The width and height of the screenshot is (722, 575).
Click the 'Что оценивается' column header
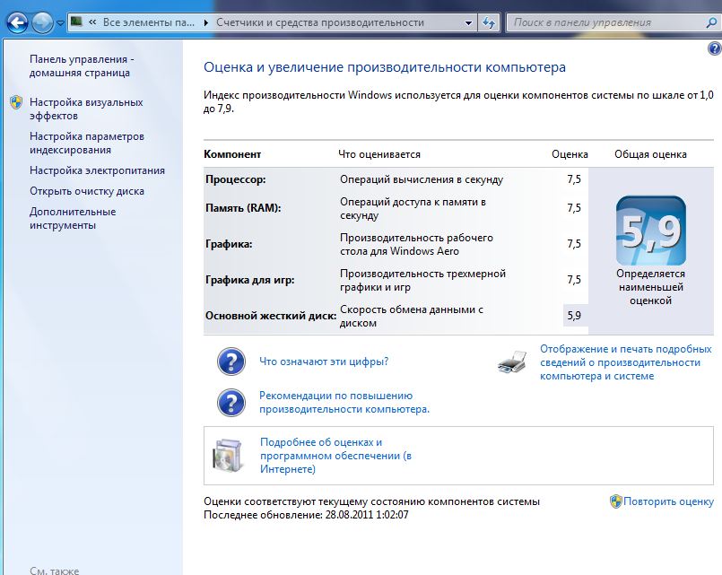click(379, 154)
